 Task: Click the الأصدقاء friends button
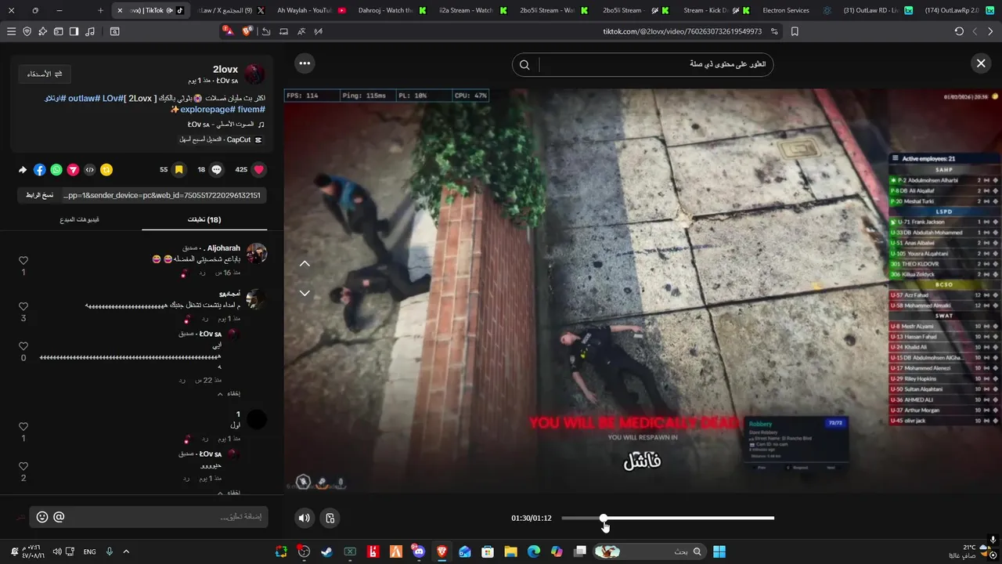coord(45,74)
